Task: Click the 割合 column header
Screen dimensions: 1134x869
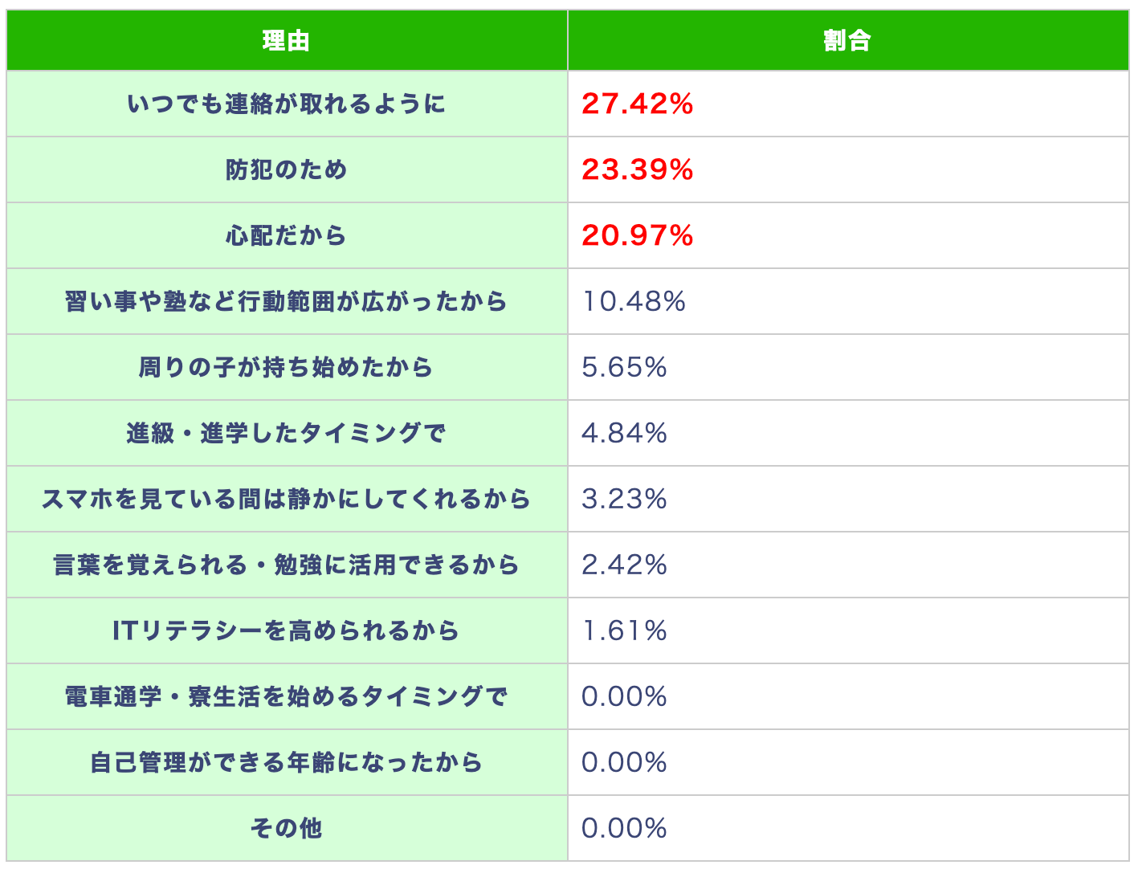Action: coord(847,40)
